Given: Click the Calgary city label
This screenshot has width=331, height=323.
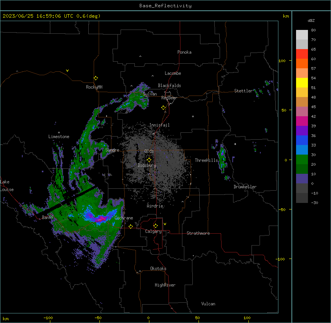Looking at the screenshot, I should coord(153,231).
